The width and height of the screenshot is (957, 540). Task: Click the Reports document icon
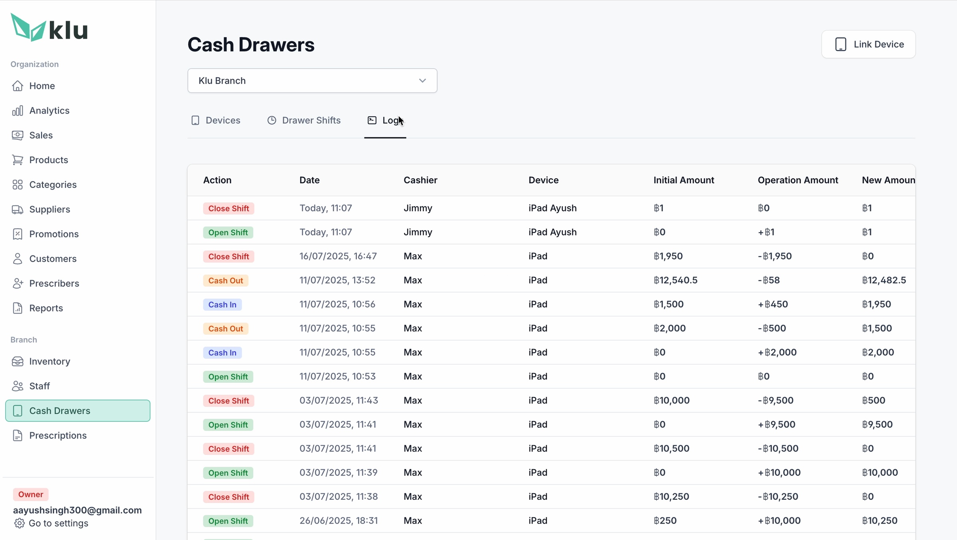[x=18, y=308]
